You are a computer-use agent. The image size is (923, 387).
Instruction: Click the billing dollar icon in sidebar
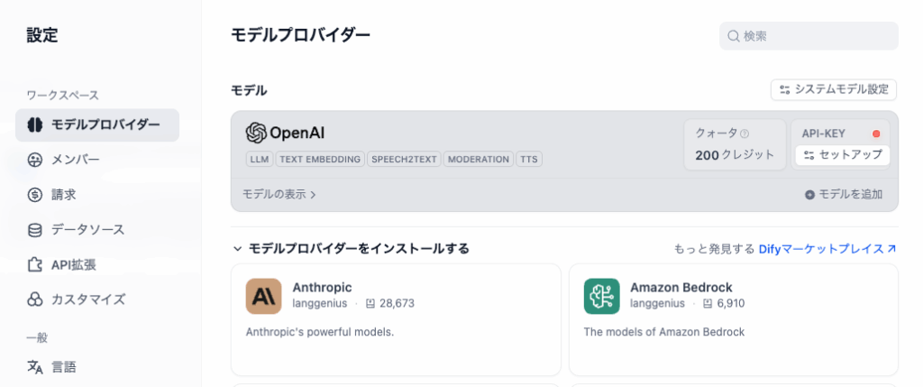pyautogui.click(x=35, y=194)
